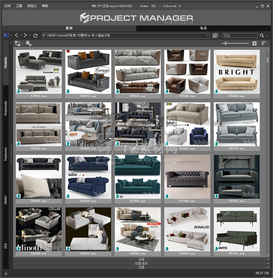Open the dropdown arrow next to the Ps icon
Viewport: 273px width, 278px height.
11,36
